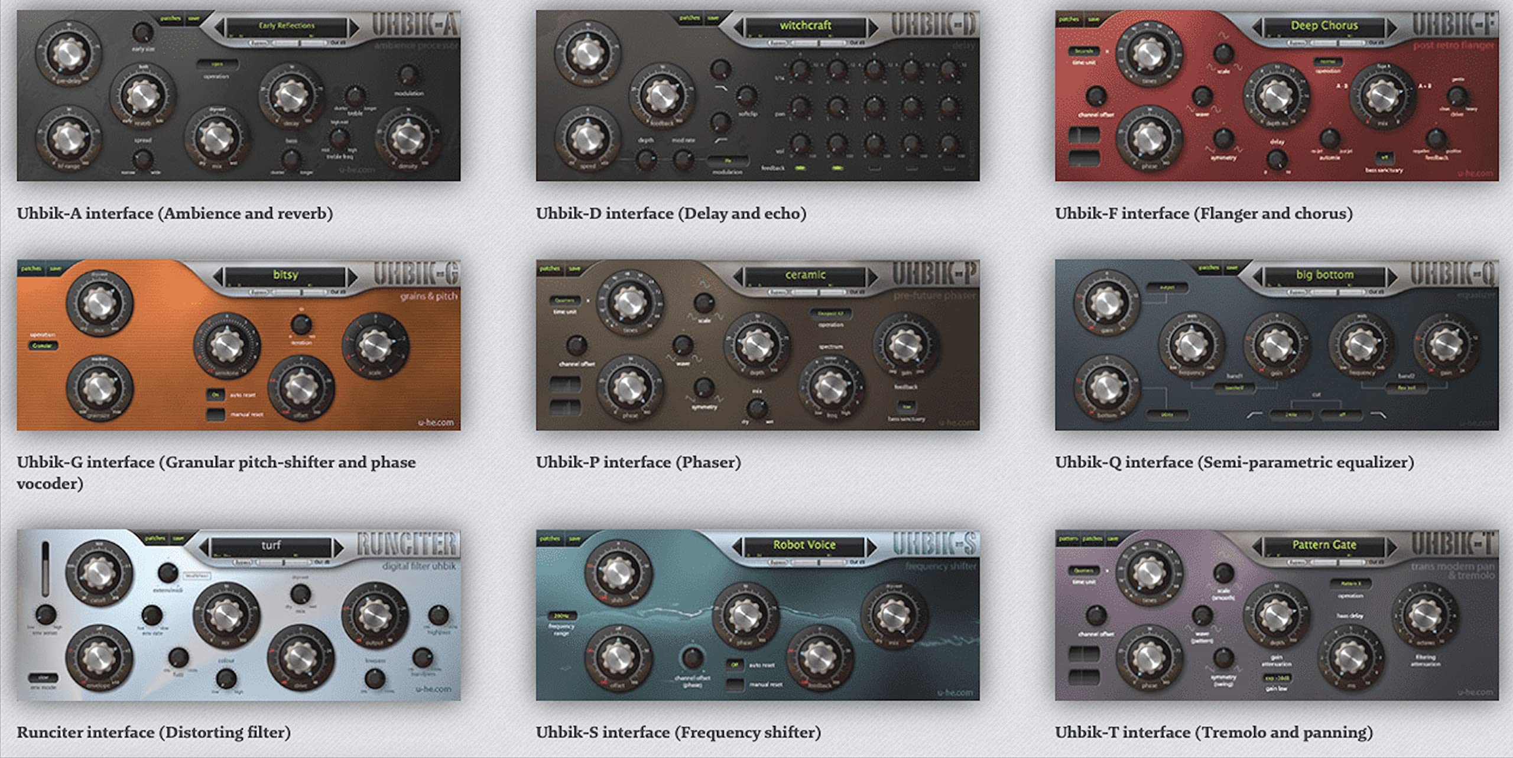Click the feedback knob in Uhbik-D
The height and width of the screenshot is (758, 1513).
point(662,96)
